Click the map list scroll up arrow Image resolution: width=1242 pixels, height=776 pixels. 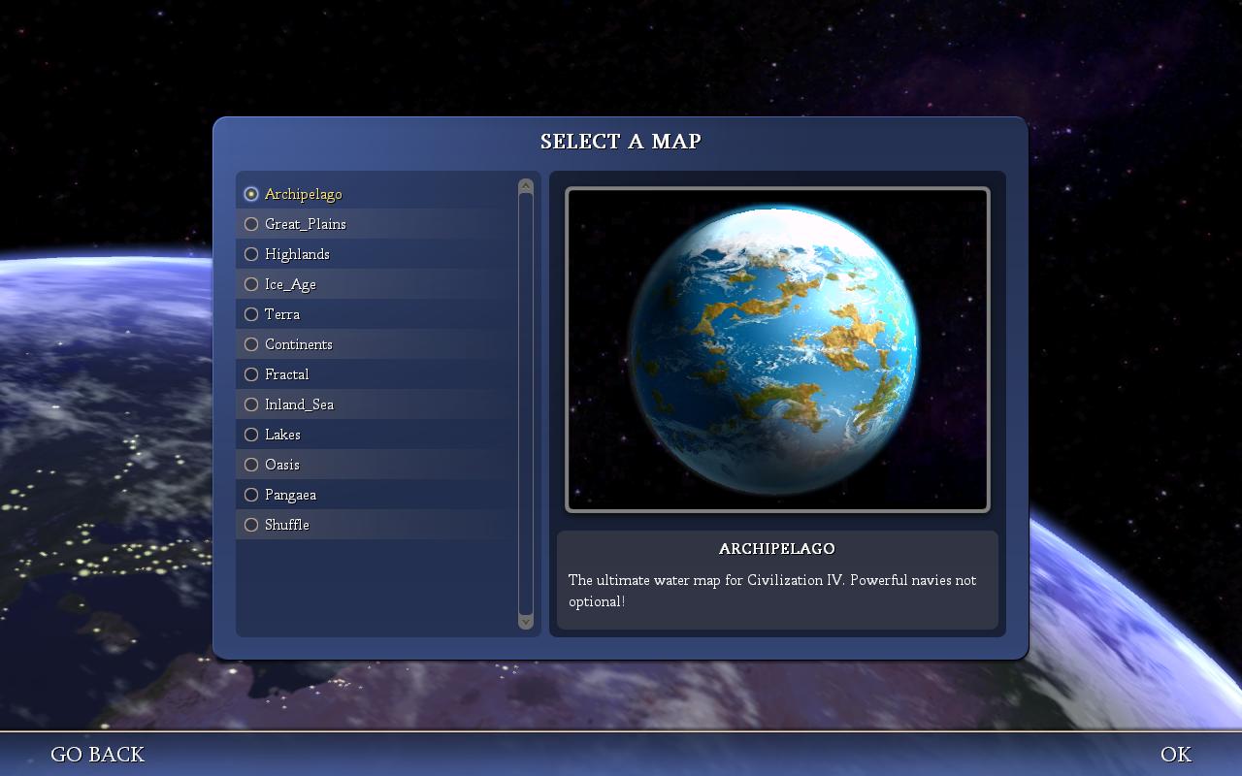pyautogui.click(x=526, y=185)
